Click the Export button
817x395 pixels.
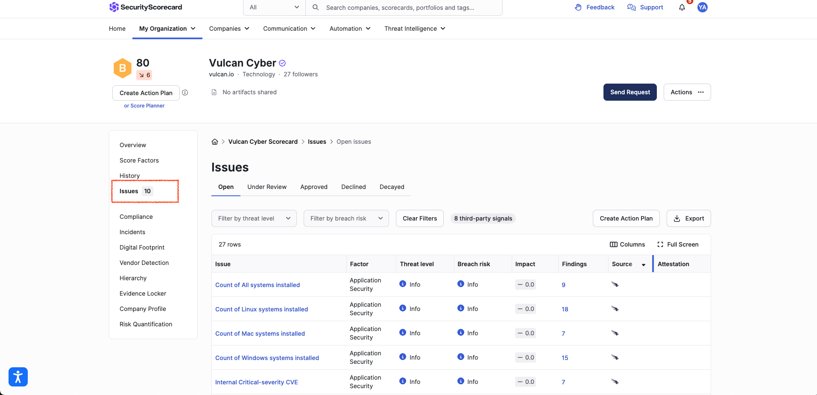click(x=688, y=218)
